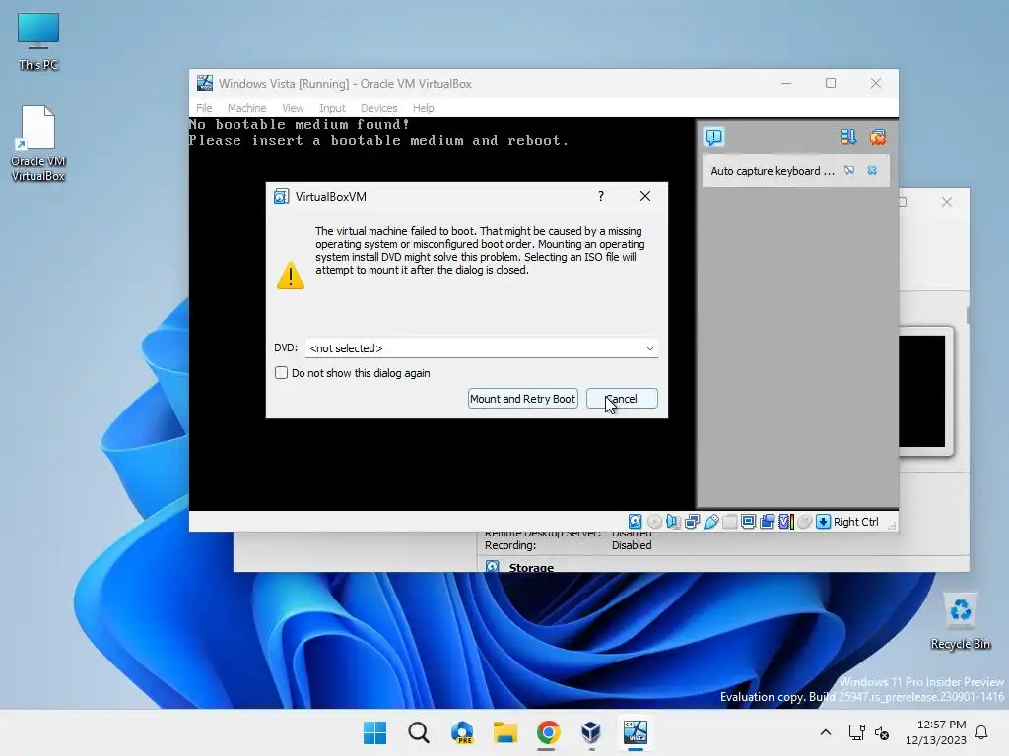
Task: Open the notifications bell in taskbar
Action: pyautogui.click(x=982, y=732)
